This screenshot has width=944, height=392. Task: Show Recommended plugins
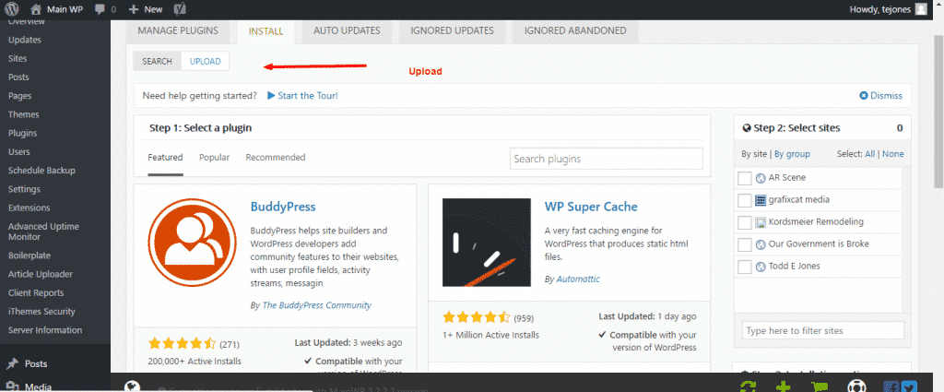[275, 157]
